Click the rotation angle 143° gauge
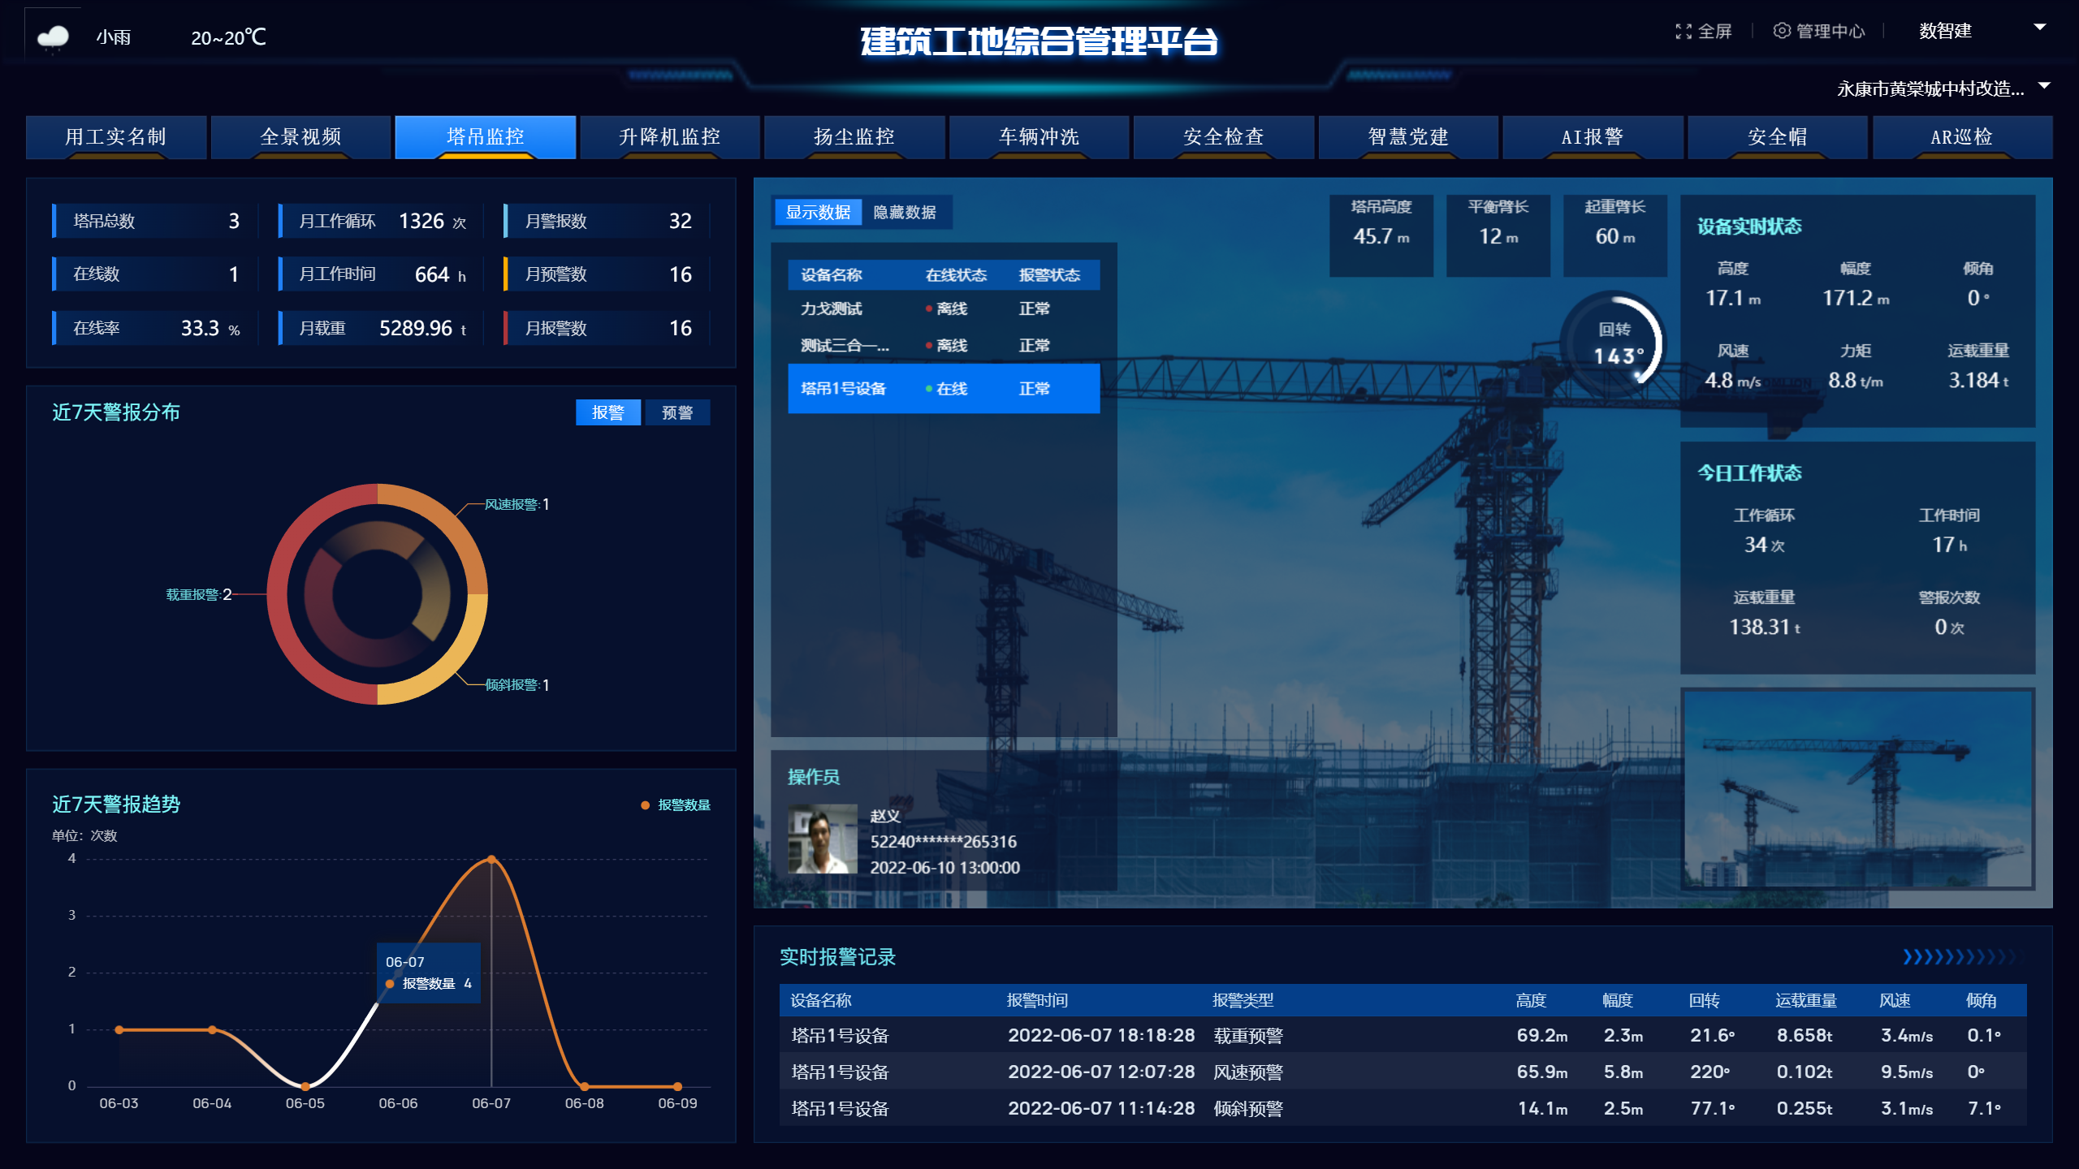2079x1169 pixels. [1616, 343]
